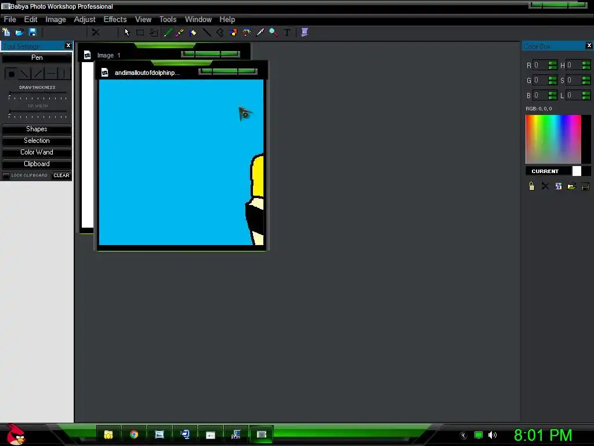
Task: Click the open folder icon in Color Box
Action: (571, 186)
